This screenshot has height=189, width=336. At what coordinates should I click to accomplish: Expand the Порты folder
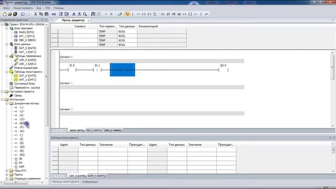pos(7,175)
